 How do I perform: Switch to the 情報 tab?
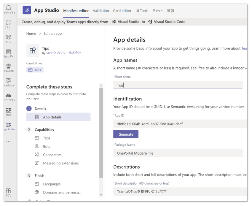coord(170,11)
